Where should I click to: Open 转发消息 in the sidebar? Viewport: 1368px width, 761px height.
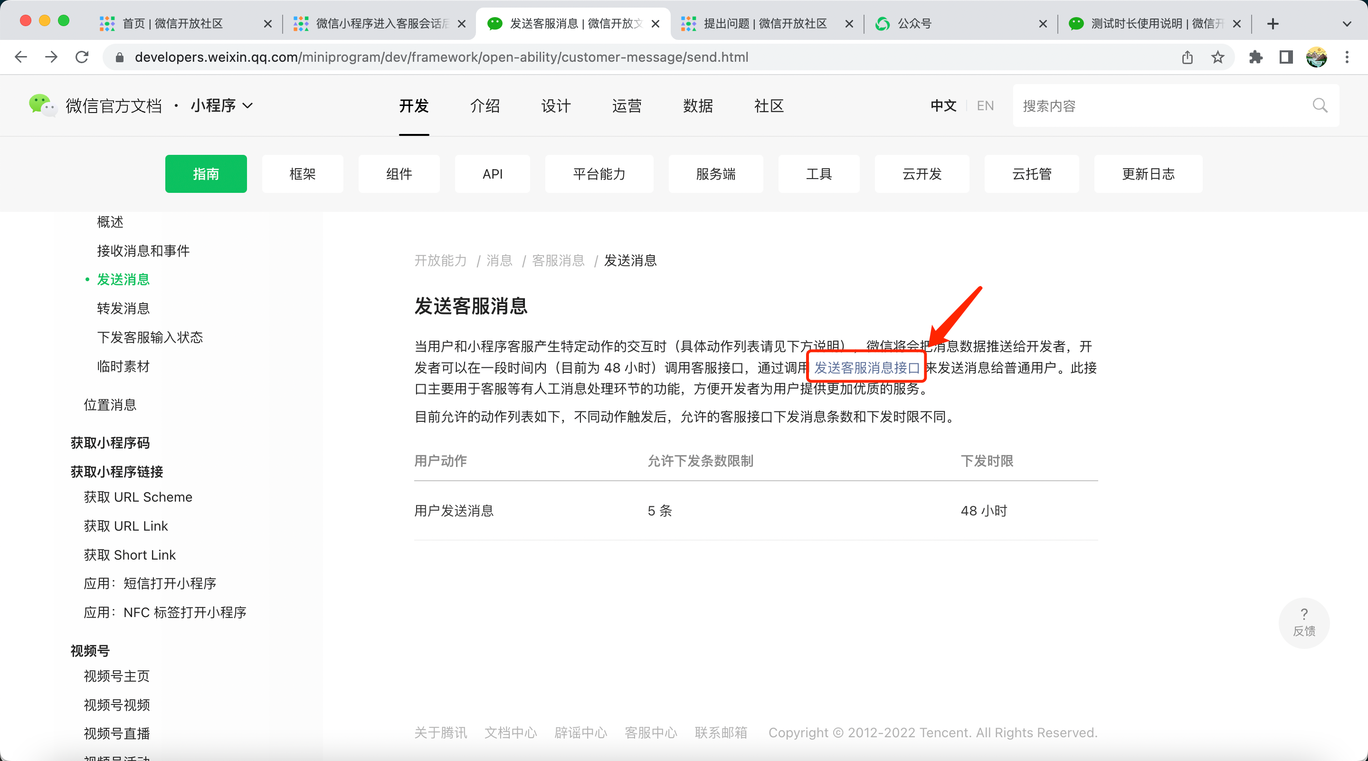[123, 308]
